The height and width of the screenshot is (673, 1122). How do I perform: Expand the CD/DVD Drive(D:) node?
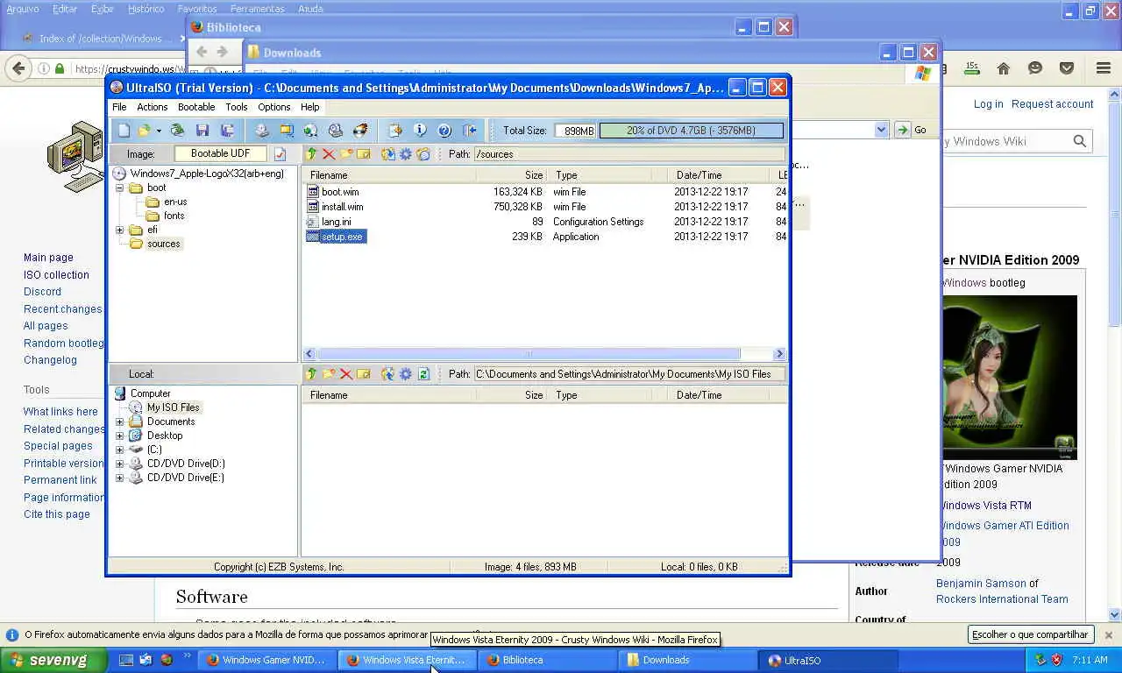point(120,464)
